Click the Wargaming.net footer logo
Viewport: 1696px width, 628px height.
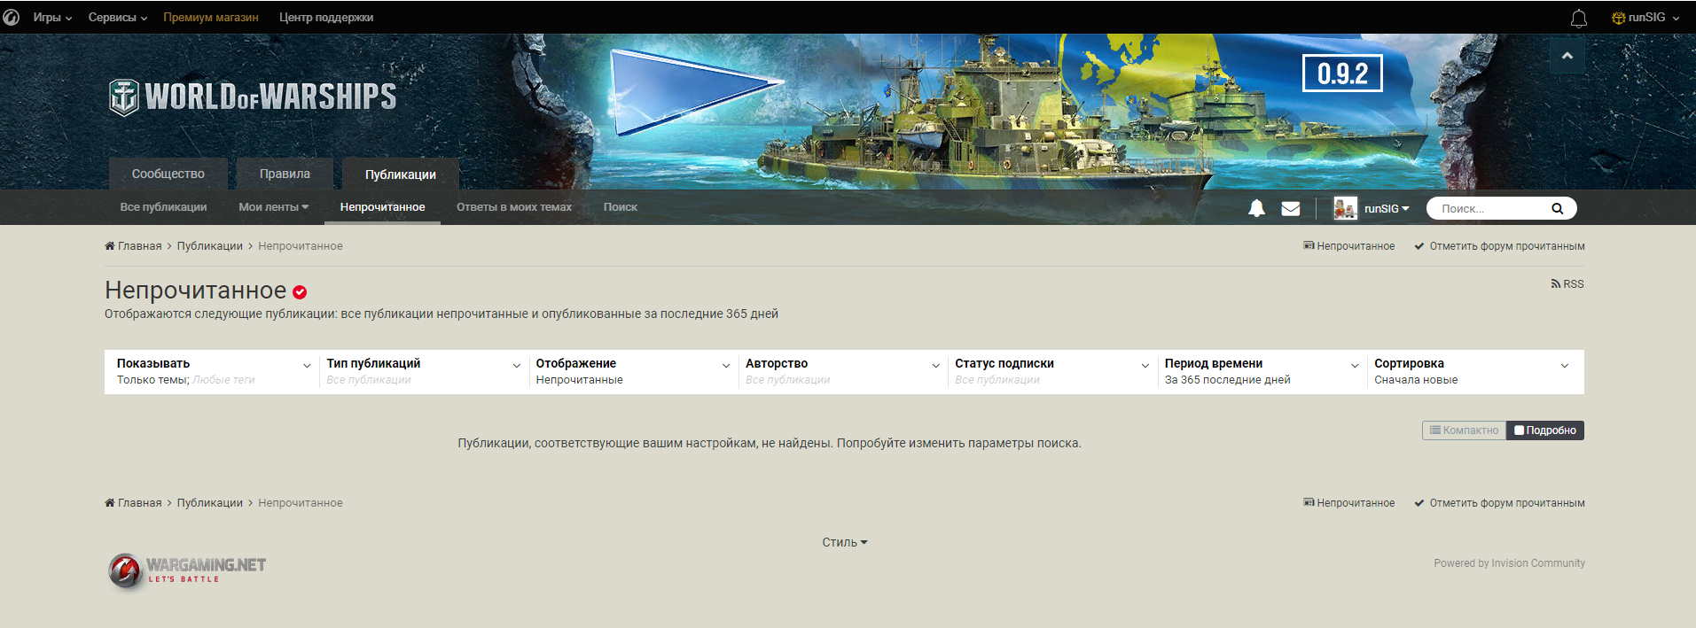[187, 570]
